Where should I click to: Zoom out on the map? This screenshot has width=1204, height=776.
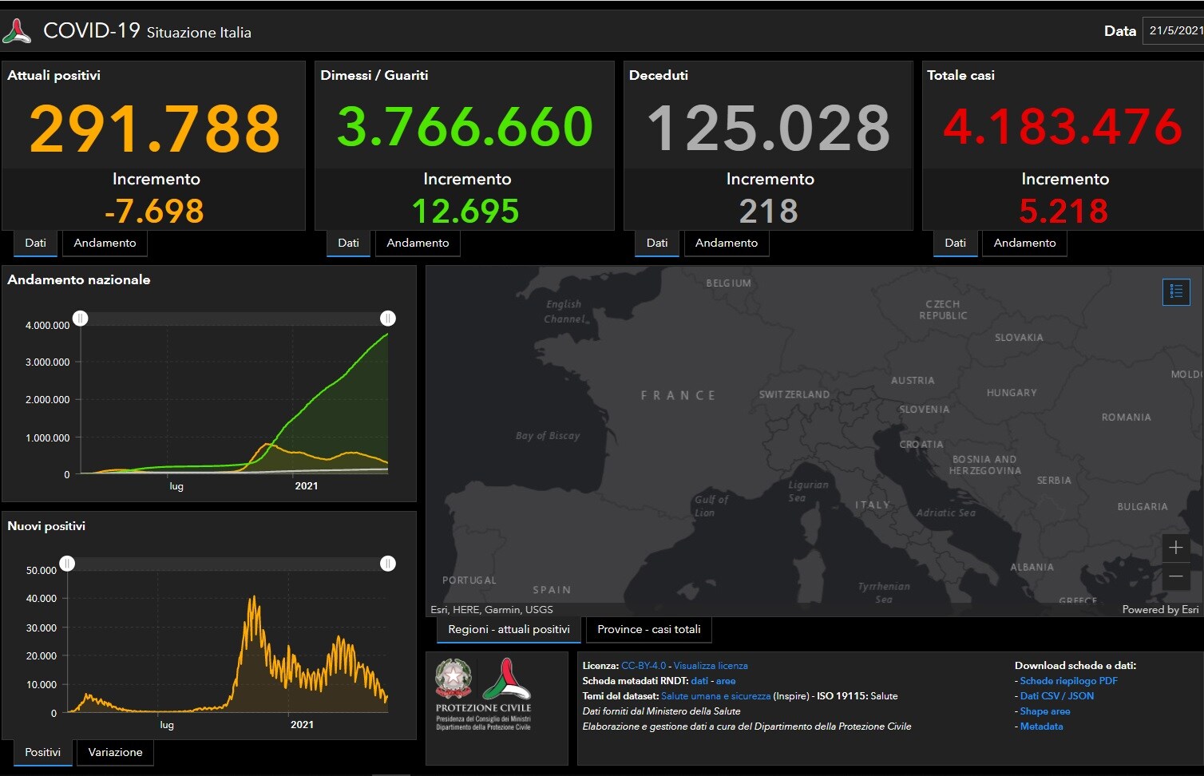coord(1176,576)
